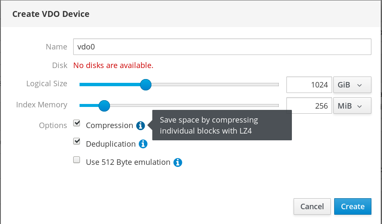Click the info icon beside Compression
This screenshot has height=224, width=382.
coord(140,126)
